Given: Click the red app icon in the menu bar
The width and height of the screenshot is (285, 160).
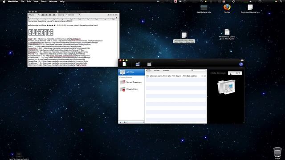Looking at the screenshot, I should tap(175, 1).
